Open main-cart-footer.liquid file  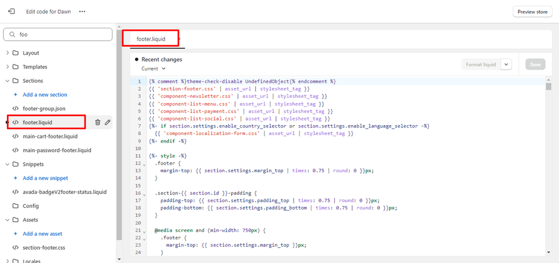tap(50, 136)
